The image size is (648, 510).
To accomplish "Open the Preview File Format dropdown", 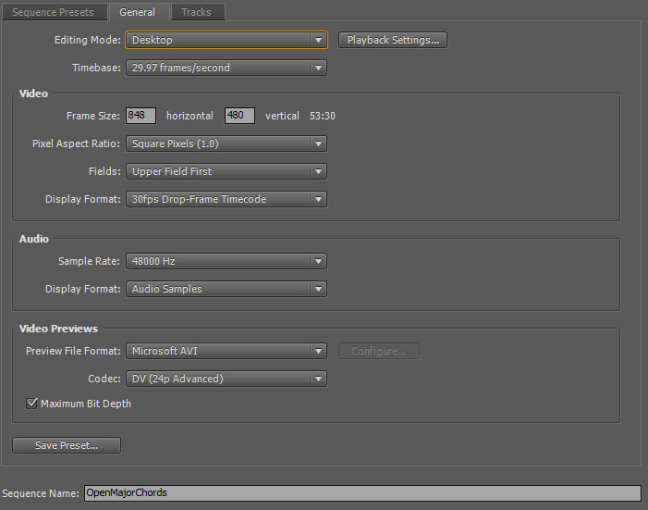I will [x=226, y=351].
